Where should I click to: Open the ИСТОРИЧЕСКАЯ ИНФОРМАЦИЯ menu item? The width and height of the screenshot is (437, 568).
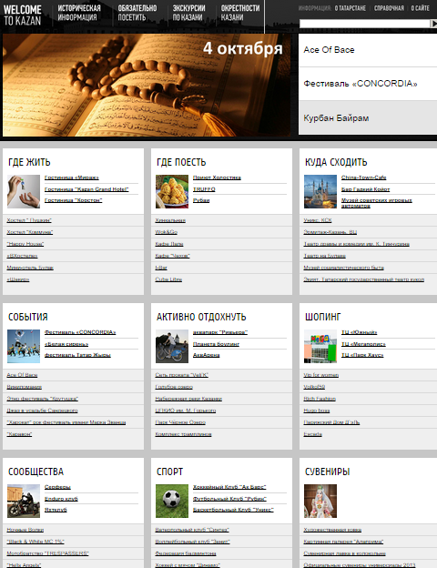pyautogui.click(x=79, y=13)
